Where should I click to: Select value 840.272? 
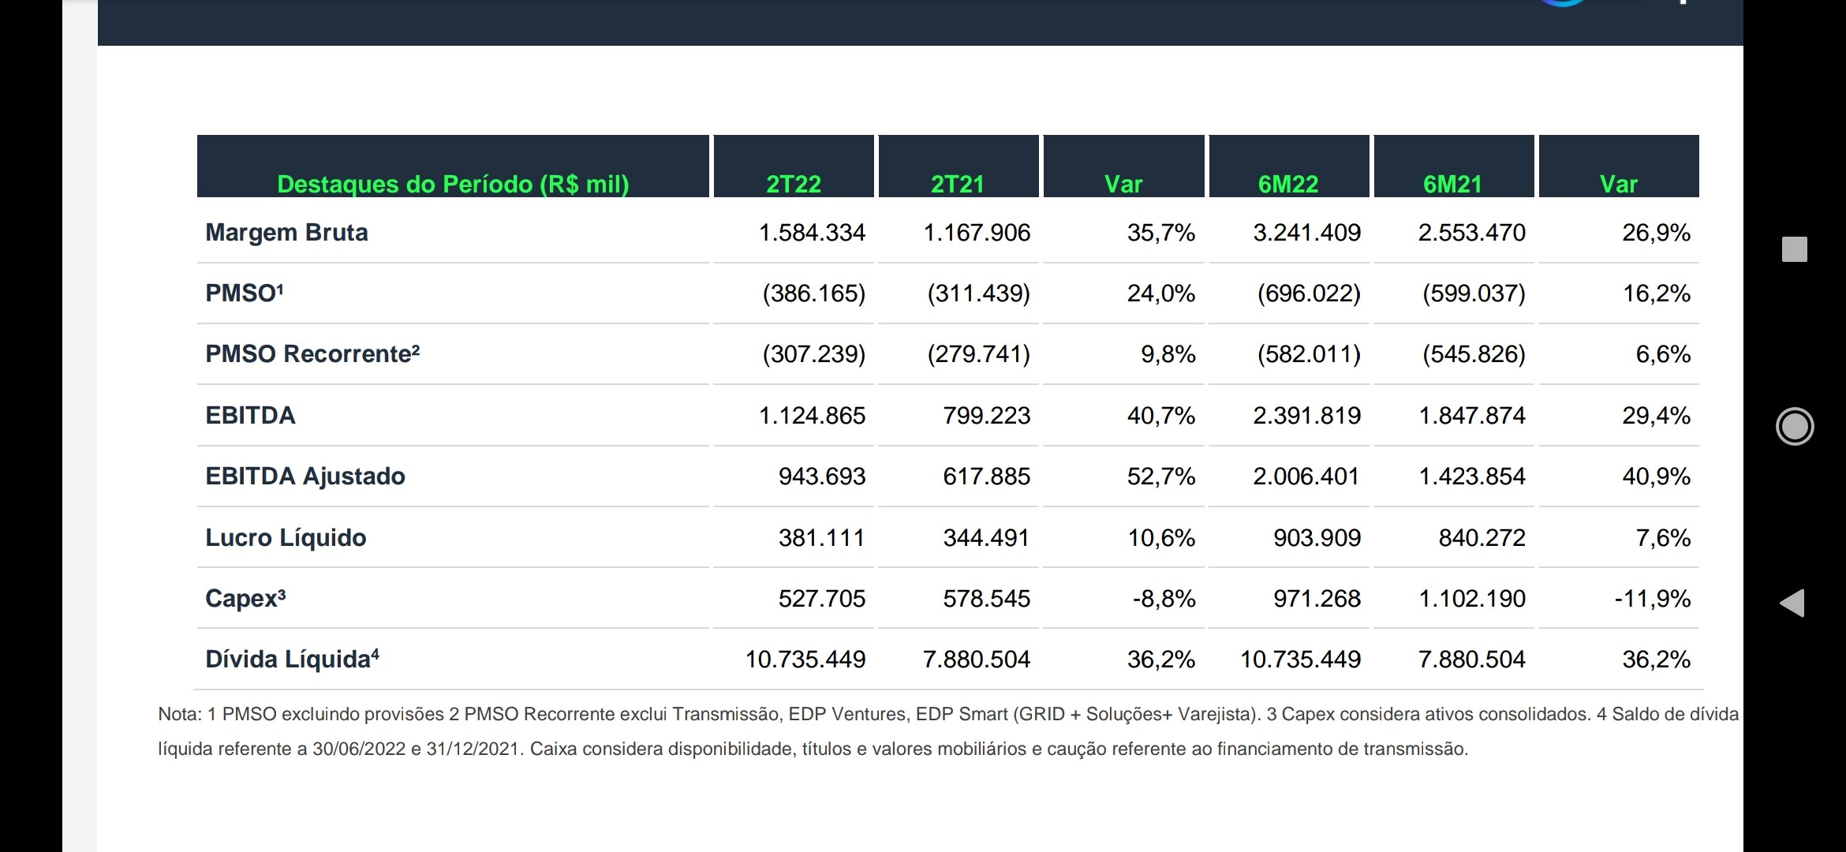click(1482, 538)
